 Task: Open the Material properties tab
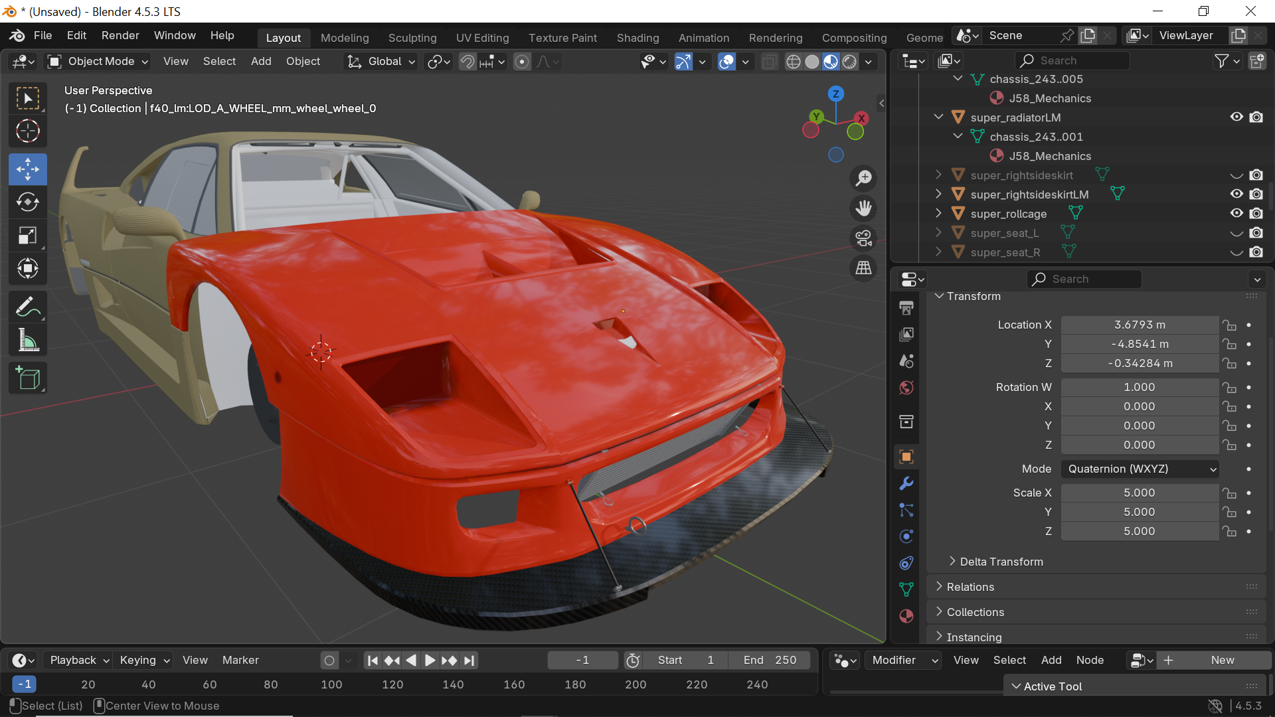pos(906,616)
